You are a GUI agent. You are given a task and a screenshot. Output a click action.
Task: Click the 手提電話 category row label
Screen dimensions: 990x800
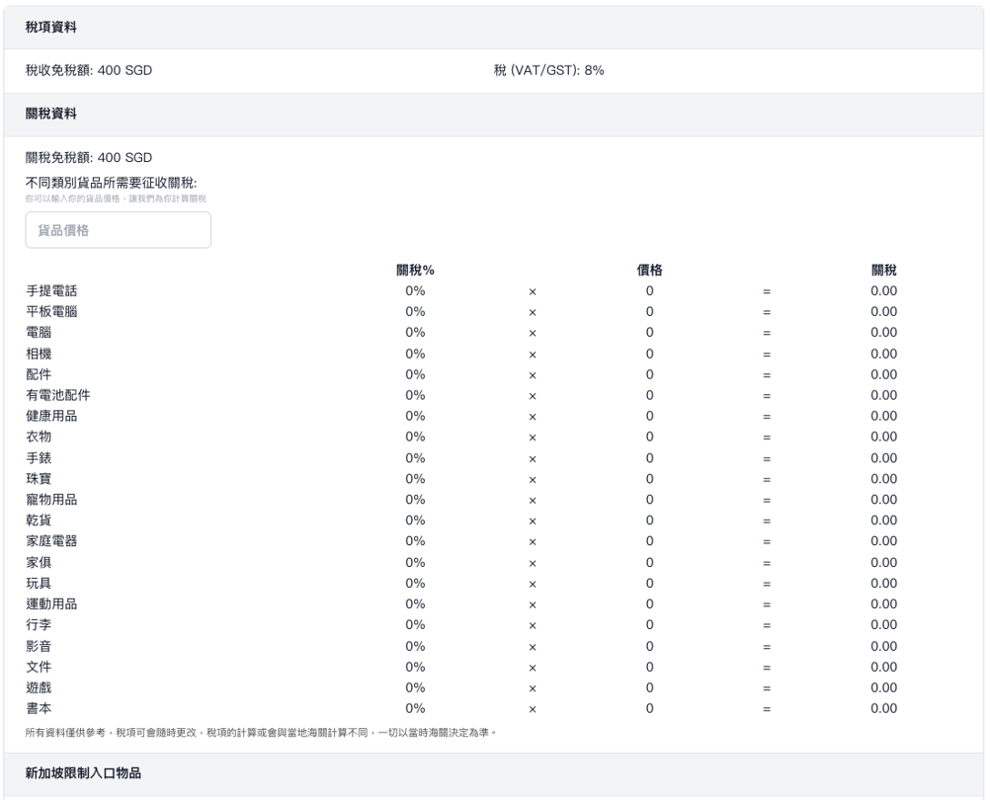[x=51, y=291]
